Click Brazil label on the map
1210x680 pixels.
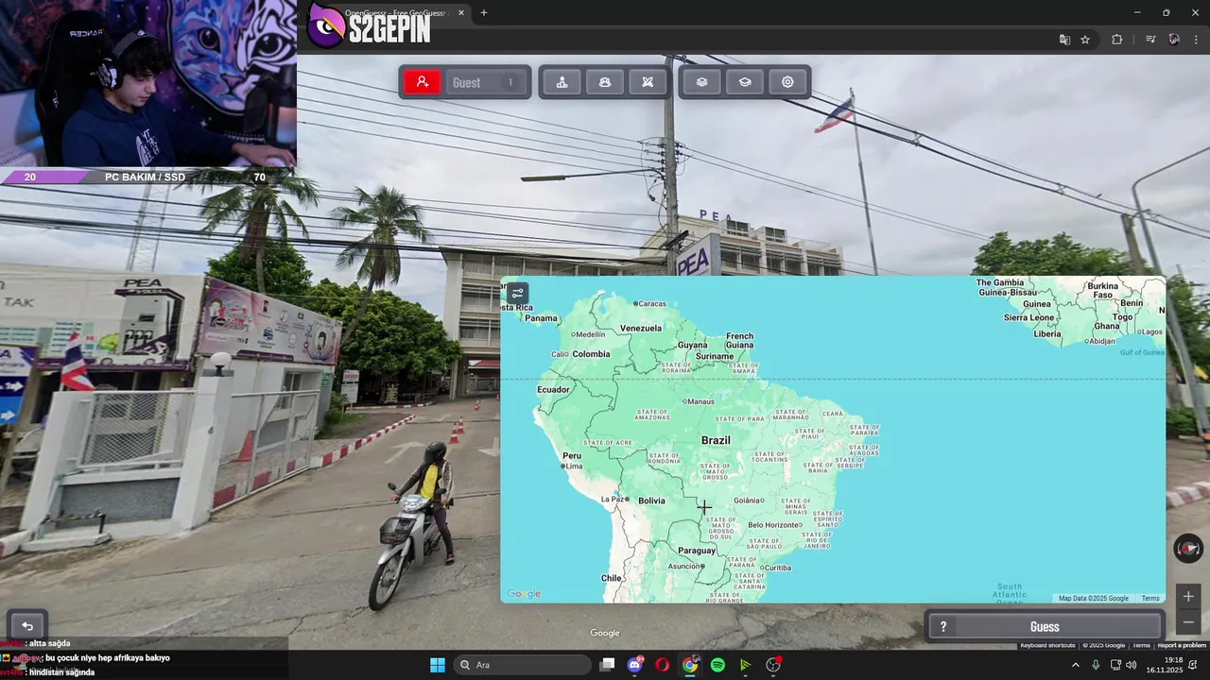point(716,440)
